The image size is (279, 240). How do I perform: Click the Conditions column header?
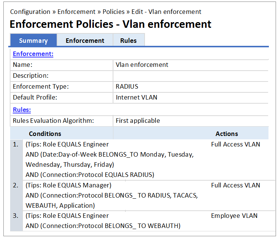click(x=45, y=134)
